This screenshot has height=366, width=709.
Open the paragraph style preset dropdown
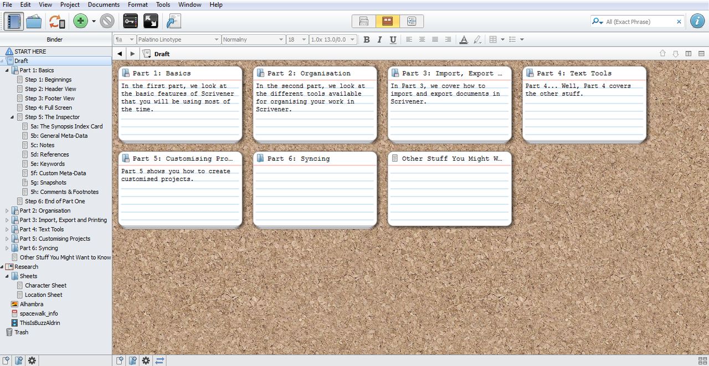tap(125, 39)
